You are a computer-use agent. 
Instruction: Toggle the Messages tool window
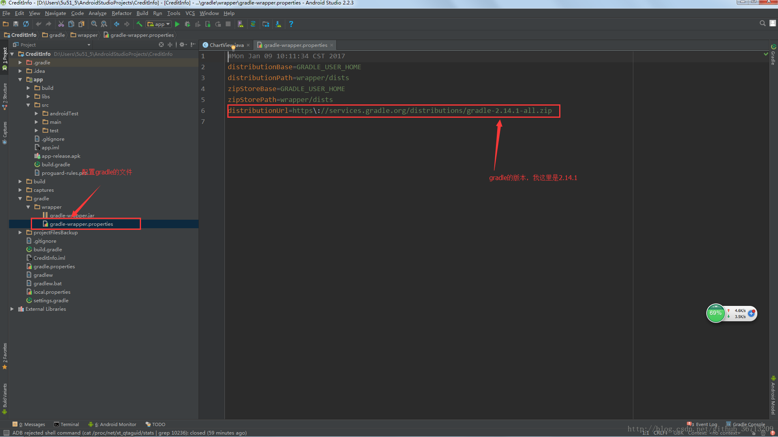coord(29,424)
